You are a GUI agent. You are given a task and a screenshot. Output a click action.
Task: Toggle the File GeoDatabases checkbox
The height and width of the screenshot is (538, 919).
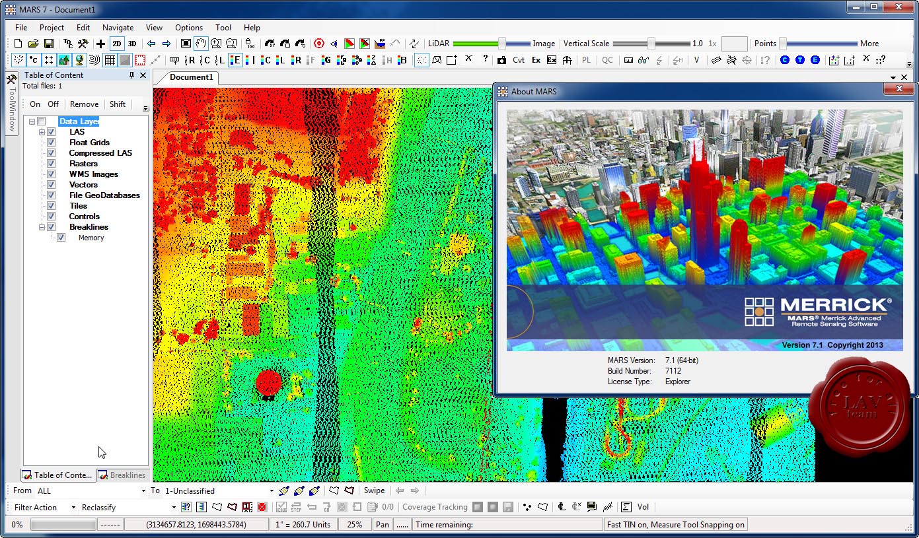pos(51,195)
